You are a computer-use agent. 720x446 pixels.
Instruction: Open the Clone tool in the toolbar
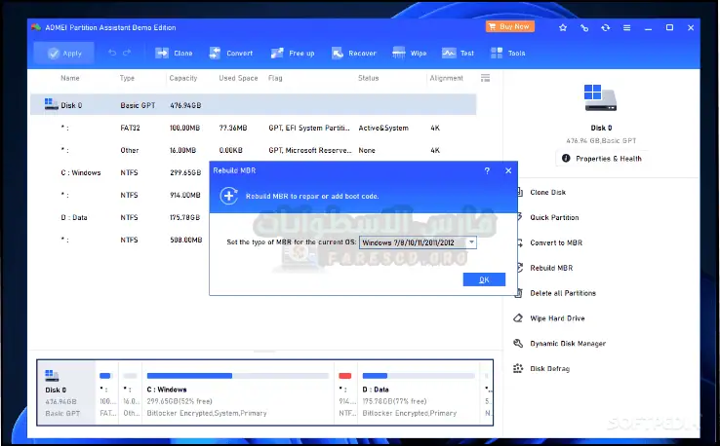(x=173, y=54)
